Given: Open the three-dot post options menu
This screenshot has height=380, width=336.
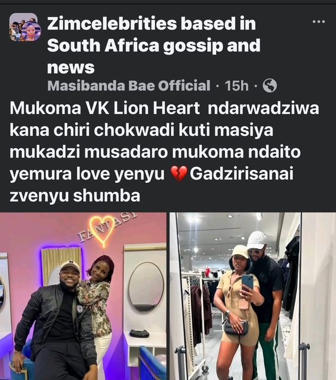Looking at the screenshot, I should [x=319, y=22].
